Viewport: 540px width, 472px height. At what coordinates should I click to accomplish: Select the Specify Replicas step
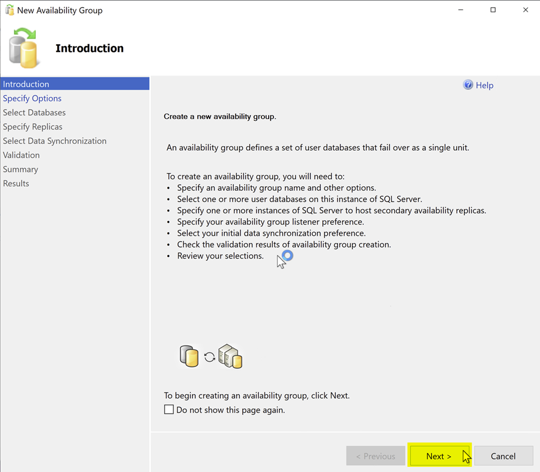point(32,127)
